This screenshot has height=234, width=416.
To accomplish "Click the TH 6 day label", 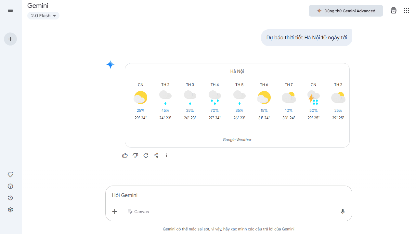I will tap(264, 85).
